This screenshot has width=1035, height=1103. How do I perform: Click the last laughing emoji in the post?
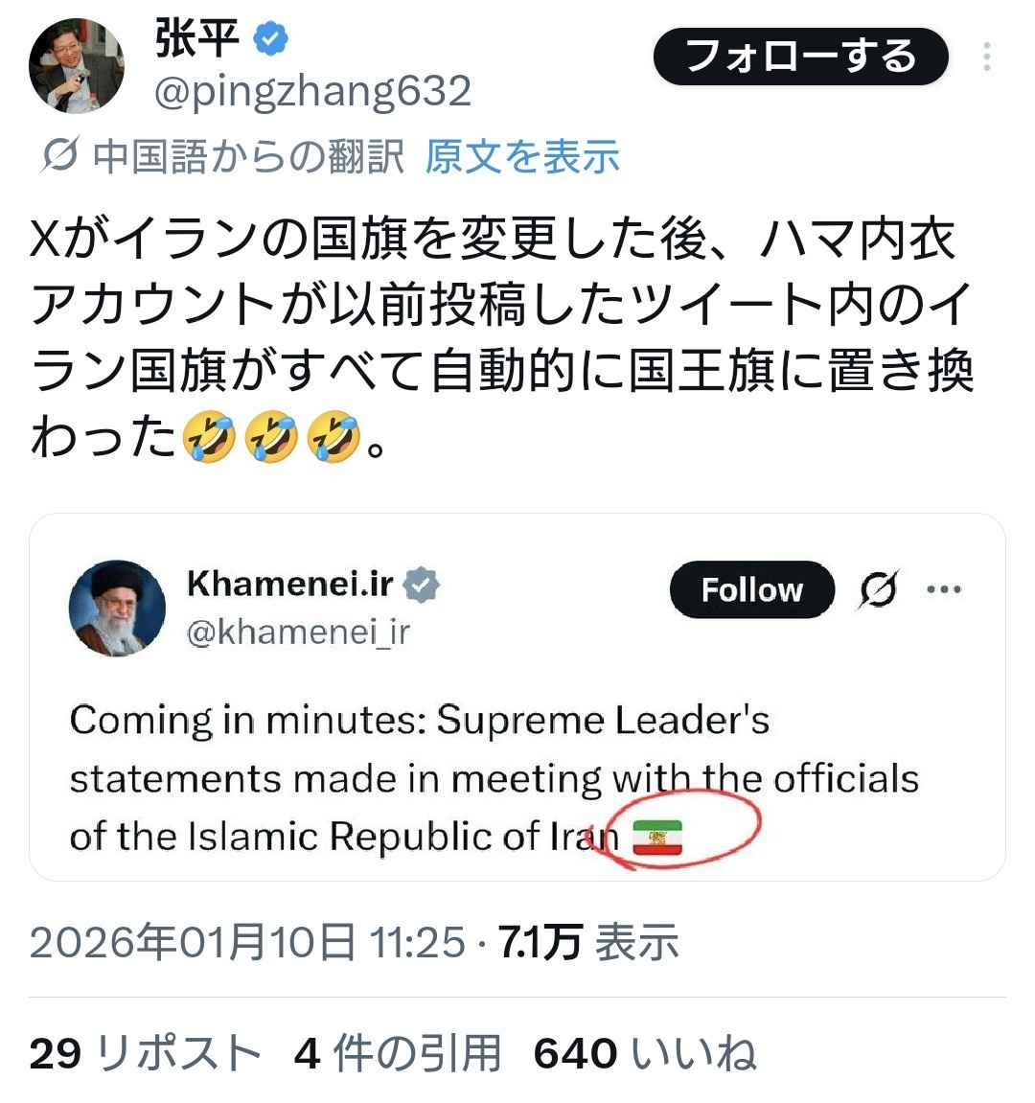coord(332,438)
